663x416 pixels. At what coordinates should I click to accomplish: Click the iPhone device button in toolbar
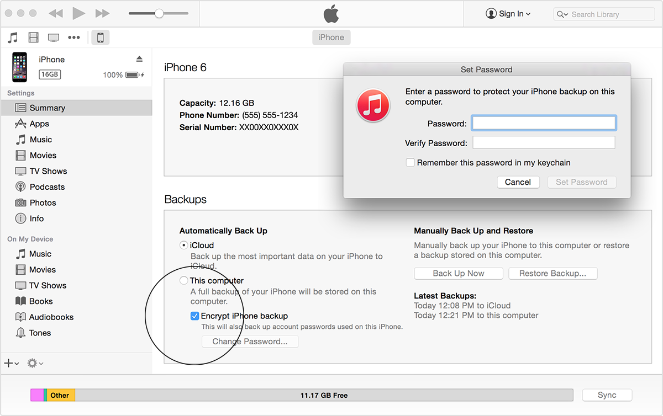[x=100, y=38]
